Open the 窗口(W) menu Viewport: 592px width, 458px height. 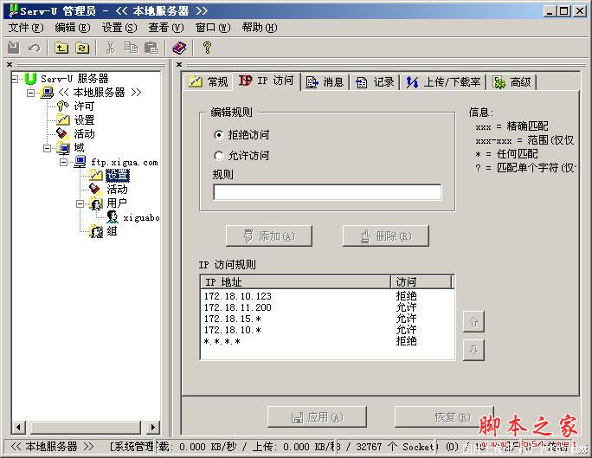click(213, 28)
